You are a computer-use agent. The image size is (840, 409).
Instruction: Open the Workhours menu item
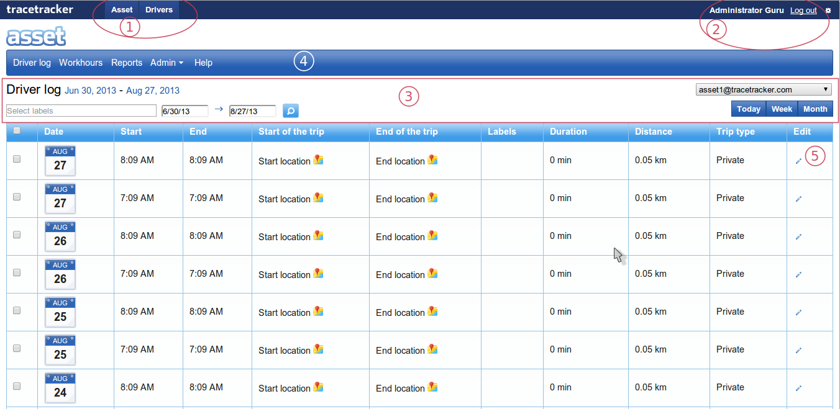(x=81, y=63)
